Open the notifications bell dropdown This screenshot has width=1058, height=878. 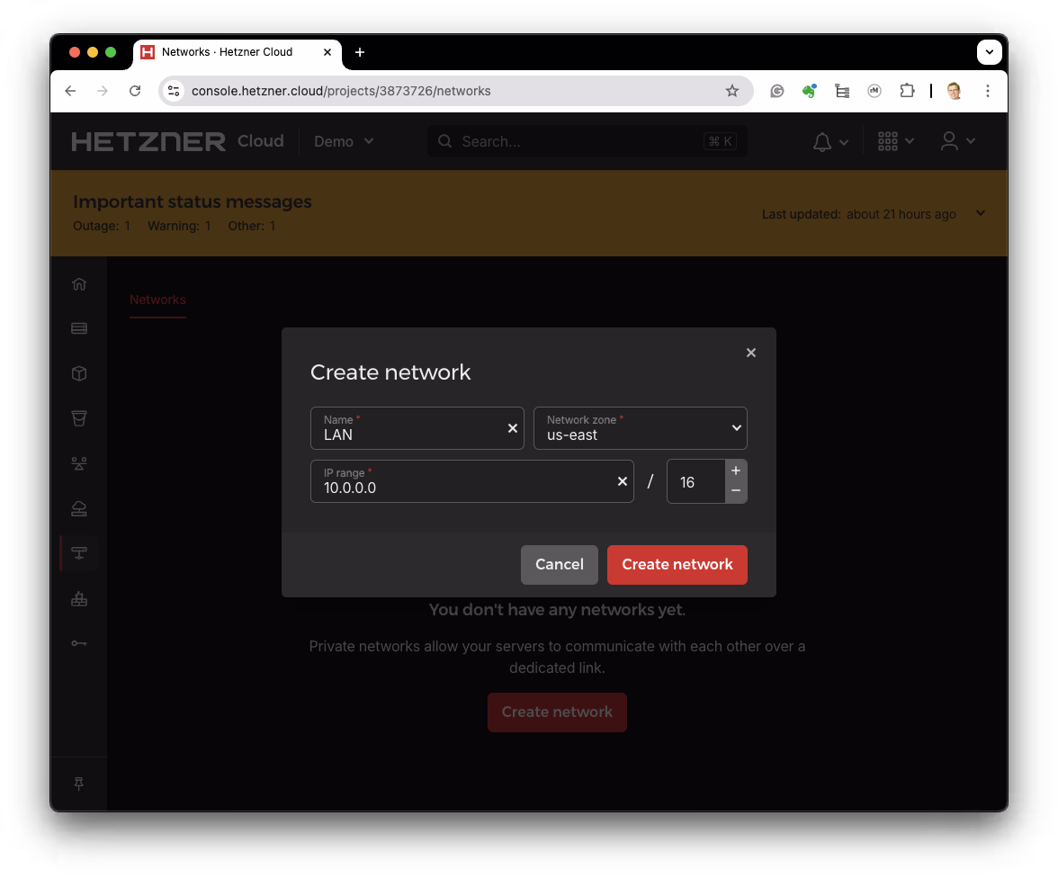829,141
